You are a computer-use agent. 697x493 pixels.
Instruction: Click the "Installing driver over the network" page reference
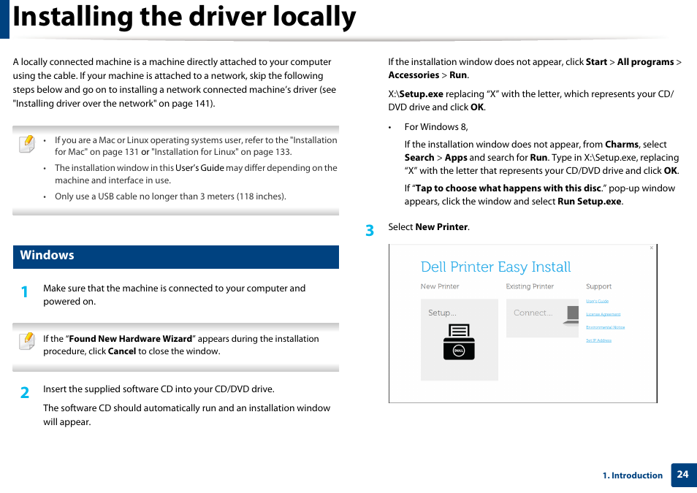114,104
